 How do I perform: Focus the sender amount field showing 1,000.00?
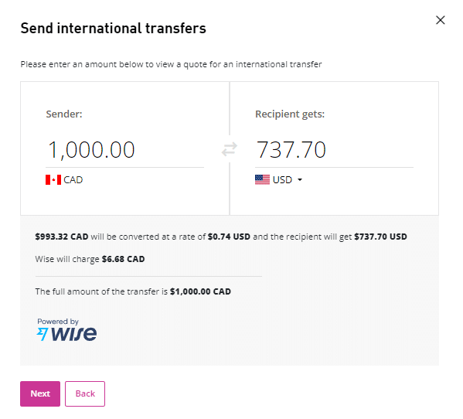[x=124, y=150]
